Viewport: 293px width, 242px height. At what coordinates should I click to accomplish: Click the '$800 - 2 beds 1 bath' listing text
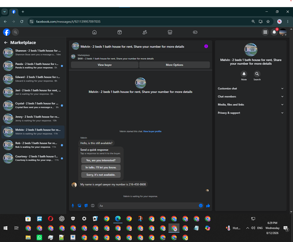point(115,59)
